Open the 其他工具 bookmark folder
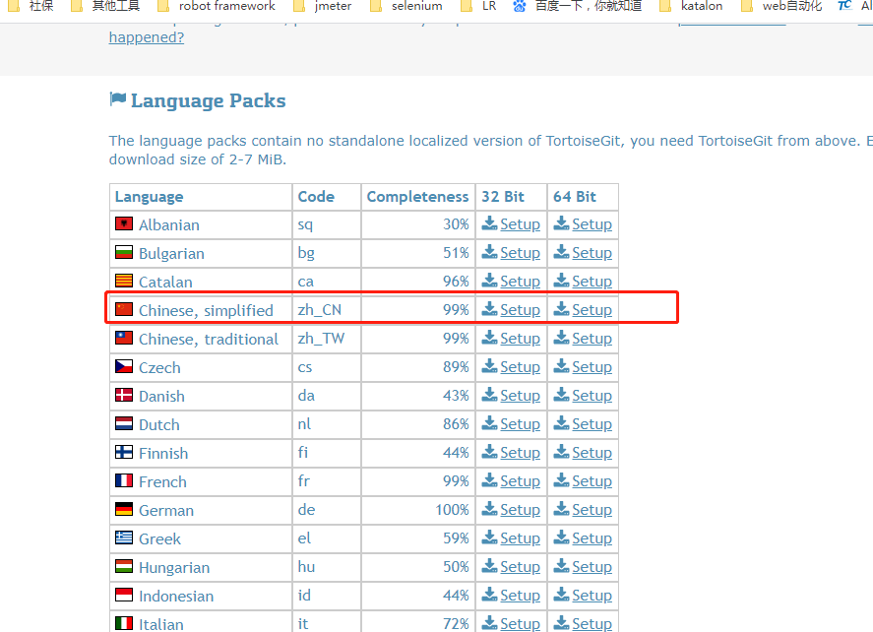 (x=107, y=6)
